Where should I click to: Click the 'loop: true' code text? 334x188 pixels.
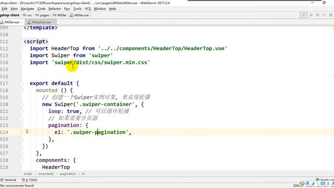click(x=64, y=111)
